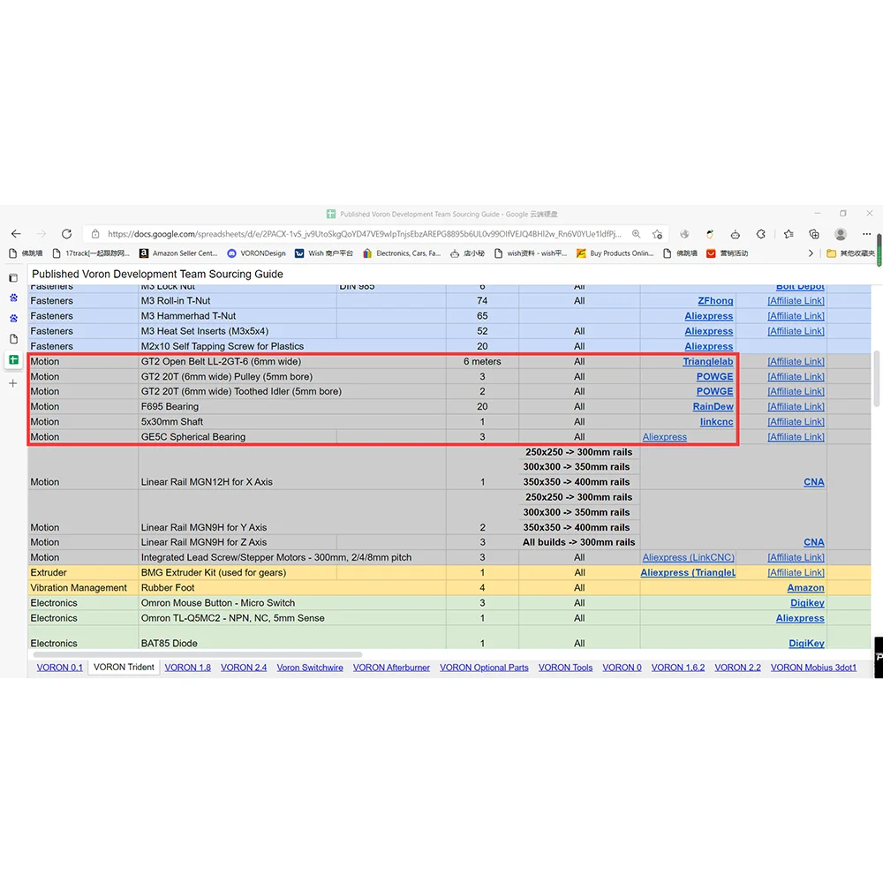The image size is (883, 883).
Task: Select the 'Vibration Management' category cell
Action: tap(83, 588)
